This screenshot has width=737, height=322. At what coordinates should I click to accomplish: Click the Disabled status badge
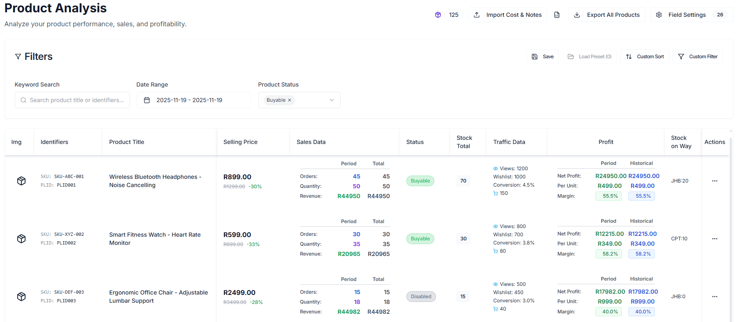421,297
